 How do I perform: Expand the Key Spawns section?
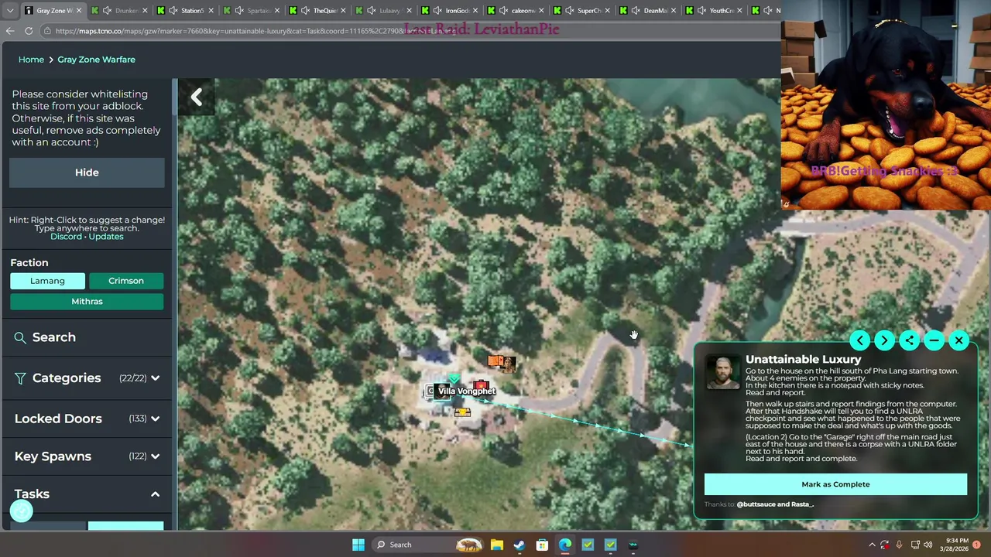[87, 456]
